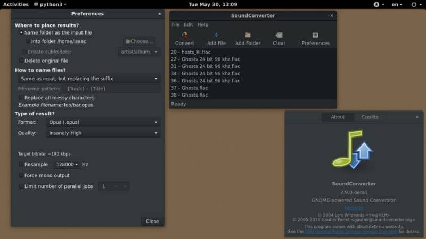The image size is (426, 239).
Task: Open the 'en' keyboard layout menu
Action: (x=397, y=4)
